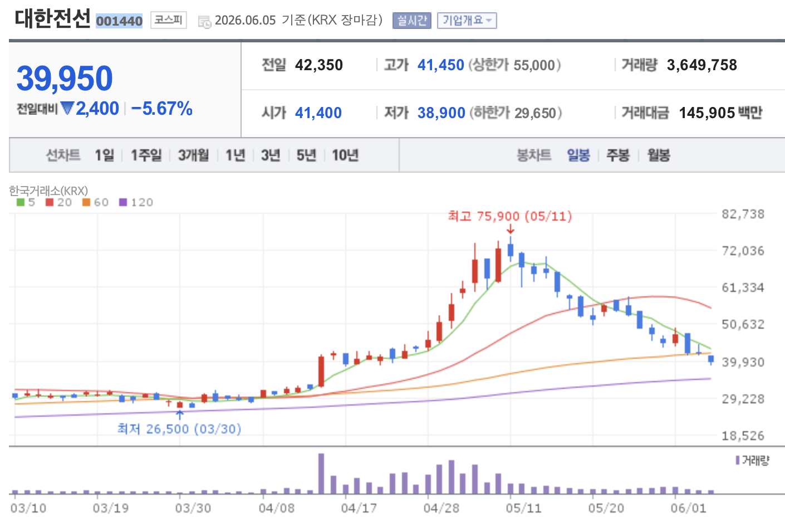Click the 50,632 price axis label
This screenshot has height=527, width=785.
tap(743, 324)
